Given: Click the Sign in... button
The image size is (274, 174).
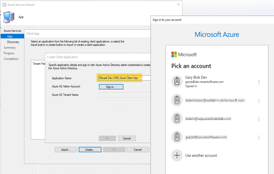Looking at the screenshot, I should point(111,87).
